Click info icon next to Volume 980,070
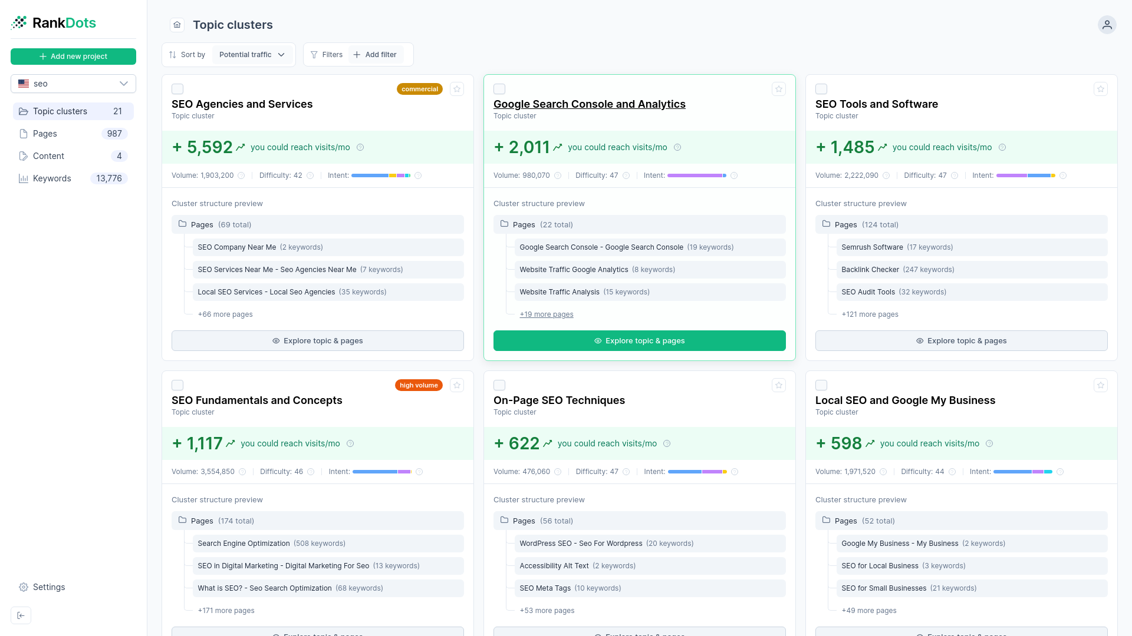The height and width of the screenshot is (636, 1132). pyautogui.click(x=558, y=175)
